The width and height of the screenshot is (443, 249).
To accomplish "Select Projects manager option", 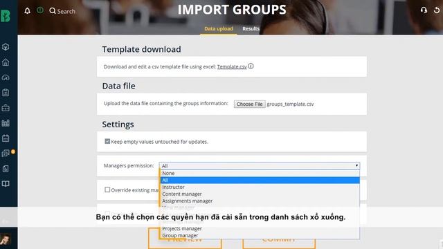I will (x=260, y=228).
